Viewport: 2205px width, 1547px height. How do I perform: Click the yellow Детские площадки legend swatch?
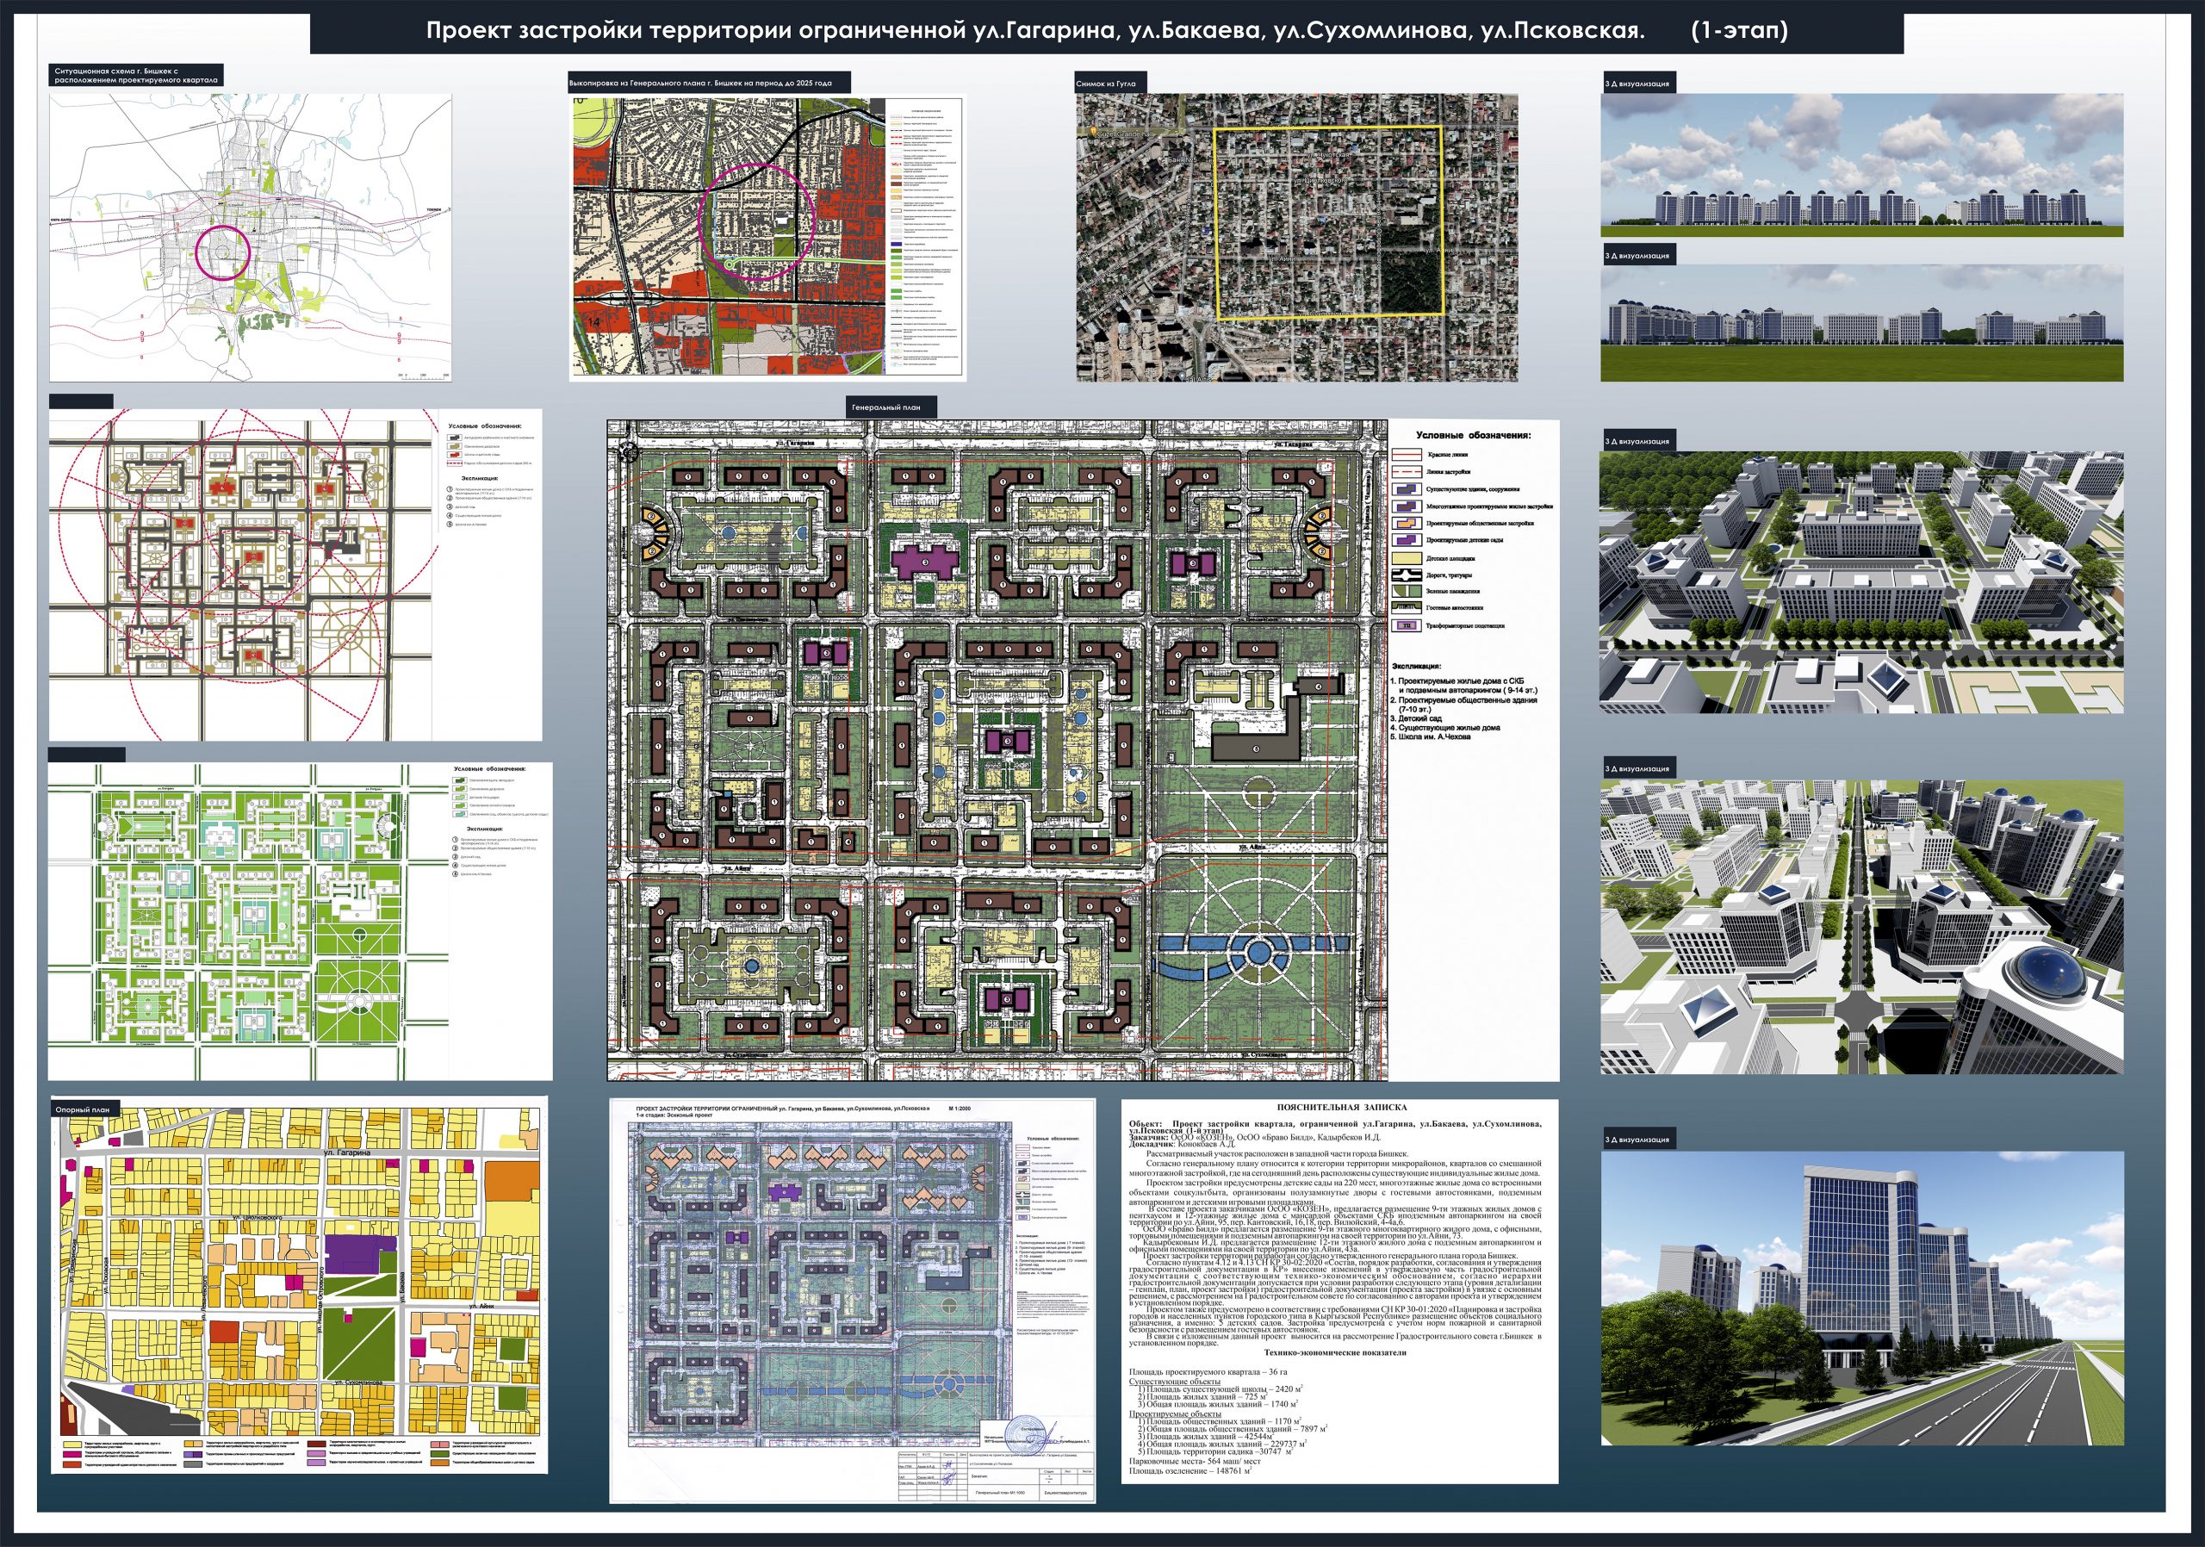(x=1406, y=558)
